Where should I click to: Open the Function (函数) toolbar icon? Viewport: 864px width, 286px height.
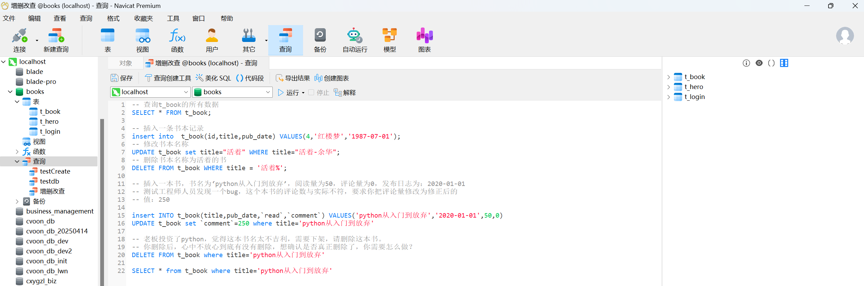tap(177, 40)
